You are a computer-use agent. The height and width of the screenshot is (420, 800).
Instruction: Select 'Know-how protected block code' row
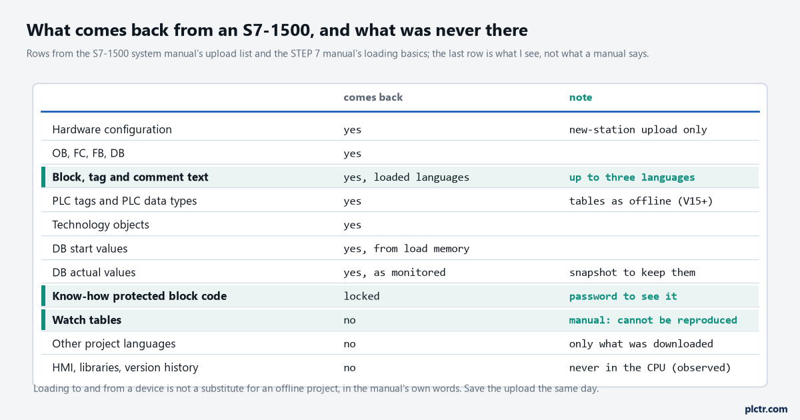click(400, 296)
